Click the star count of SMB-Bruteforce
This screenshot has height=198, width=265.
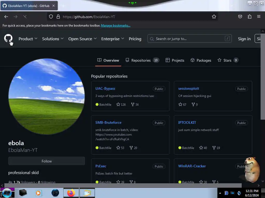tap(120, 148)
